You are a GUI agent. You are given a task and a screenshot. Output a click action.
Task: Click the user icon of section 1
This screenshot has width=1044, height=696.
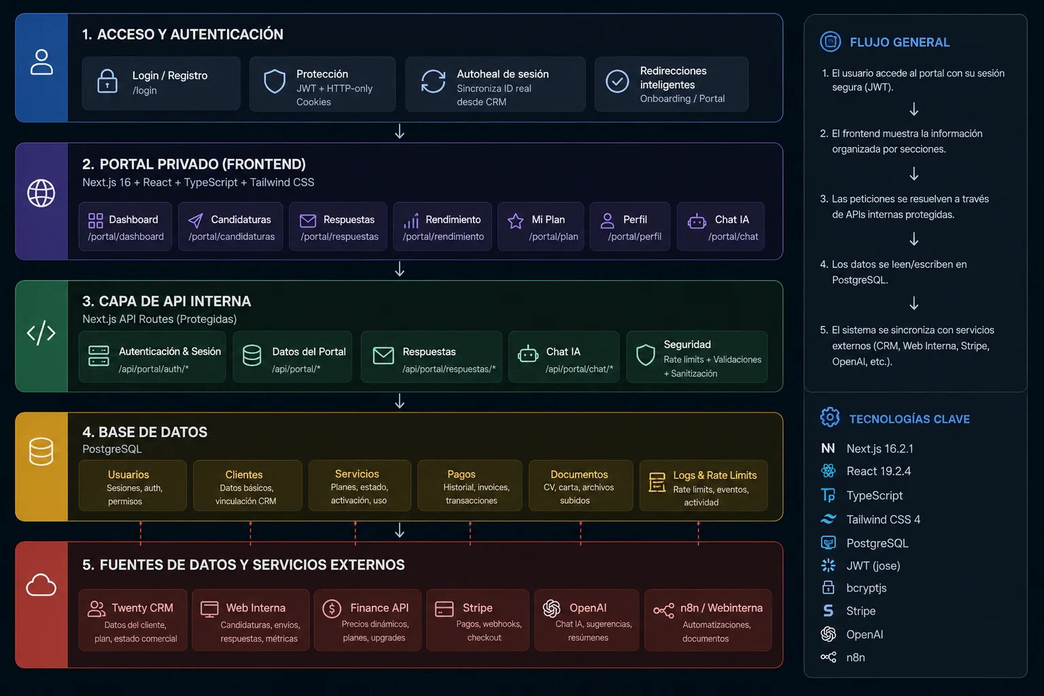[41, 62]
